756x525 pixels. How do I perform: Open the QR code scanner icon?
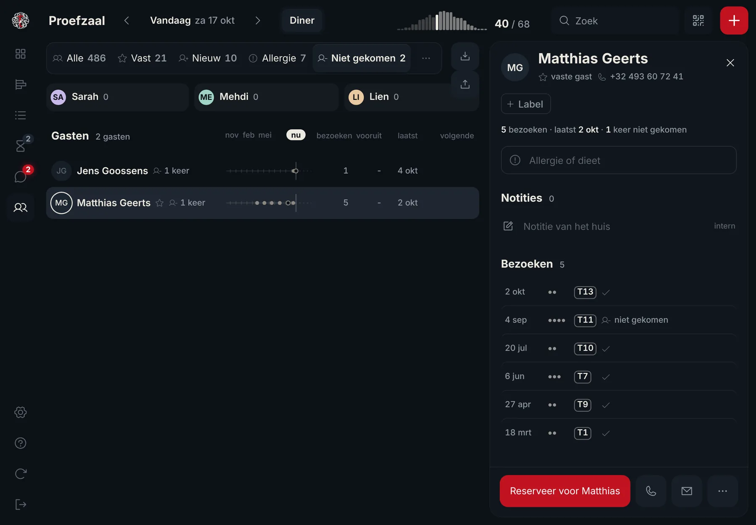(x=698, y=21)
